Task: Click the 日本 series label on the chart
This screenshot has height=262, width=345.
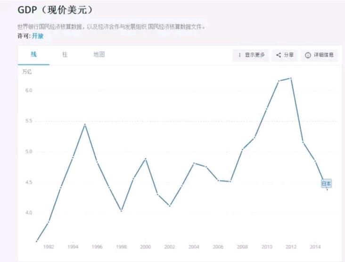Action: [x=326, y=183]
